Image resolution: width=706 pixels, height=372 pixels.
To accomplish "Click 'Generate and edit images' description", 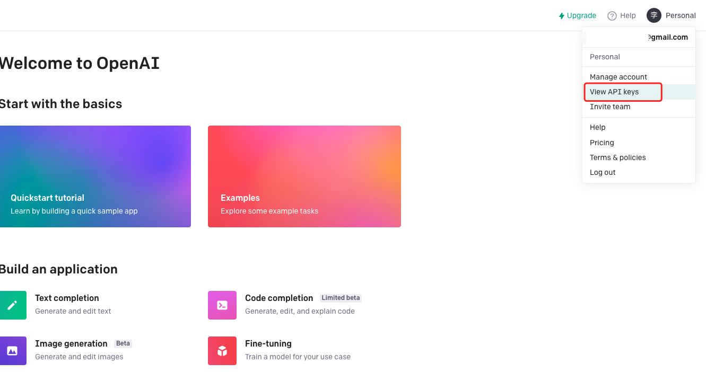I will (79, 357).
